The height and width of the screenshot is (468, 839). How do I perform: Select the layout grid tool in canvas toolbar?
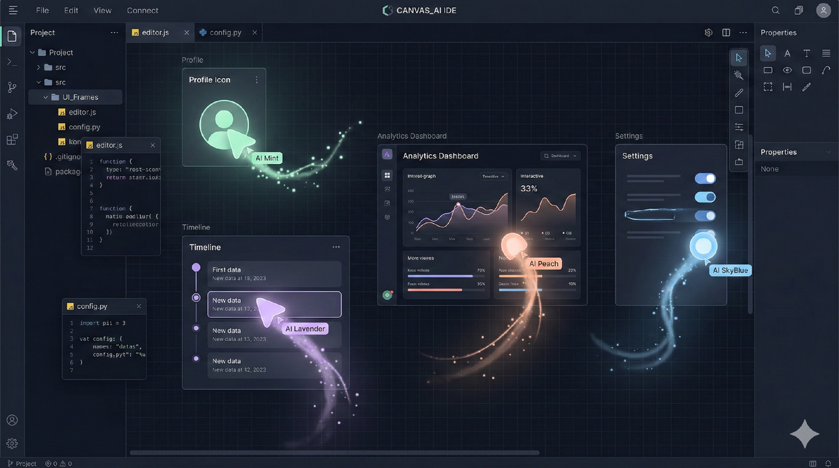click(x=739, y=145)
